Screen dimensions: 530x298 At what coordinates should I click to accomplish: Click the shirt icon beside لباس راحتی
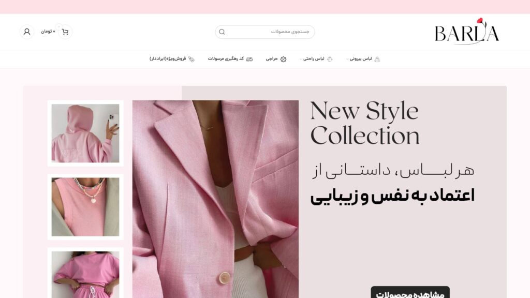(x=330, y=59)
